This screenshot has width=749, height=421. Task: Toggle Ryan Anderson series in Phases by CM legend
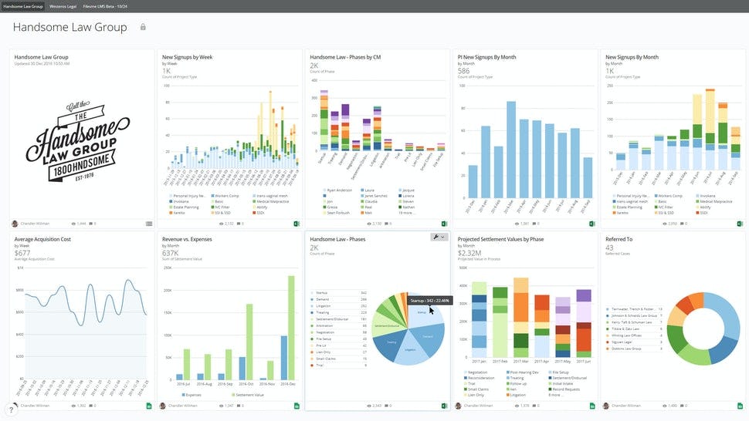[x=337, y=190]
